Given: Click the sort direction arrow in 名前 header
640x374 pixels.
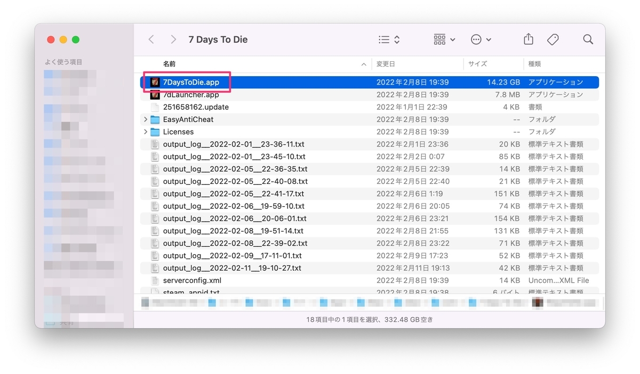Looking at the screenshot, I should (364, 64).
